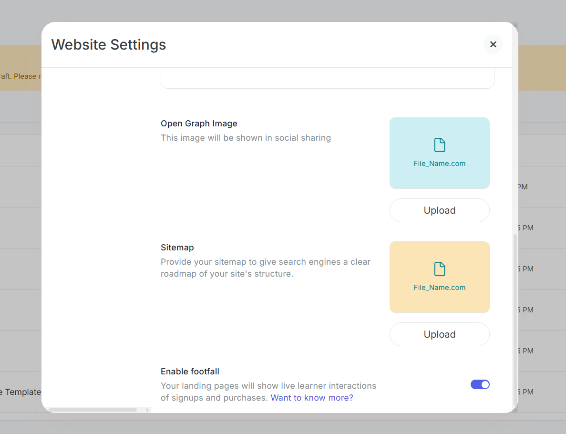This screenshot has width=566, height=434.
Task: Click Upload button under Open Graph Image
Action: click(440, 210)
